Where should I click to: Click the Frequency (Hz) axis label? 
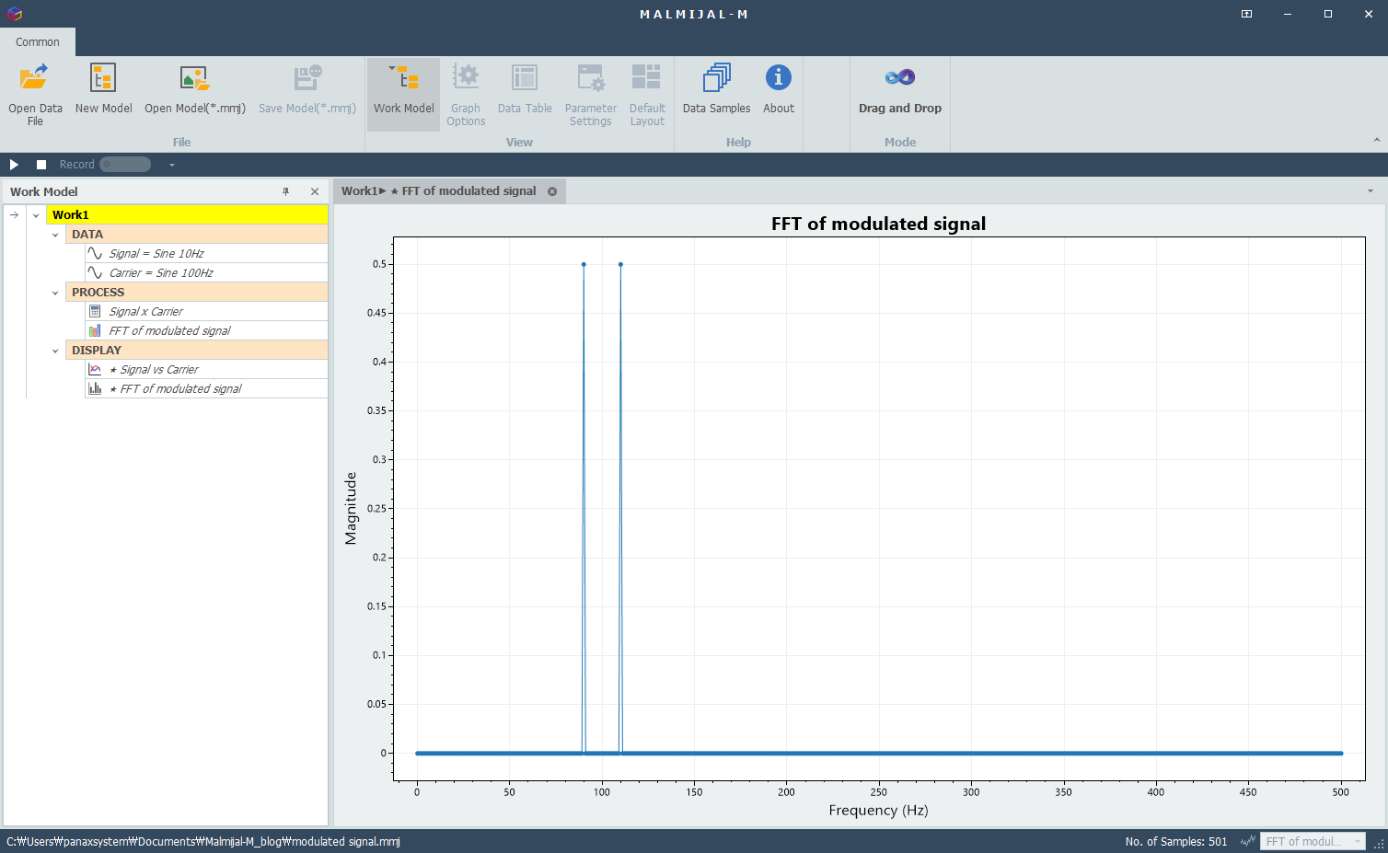878,810
